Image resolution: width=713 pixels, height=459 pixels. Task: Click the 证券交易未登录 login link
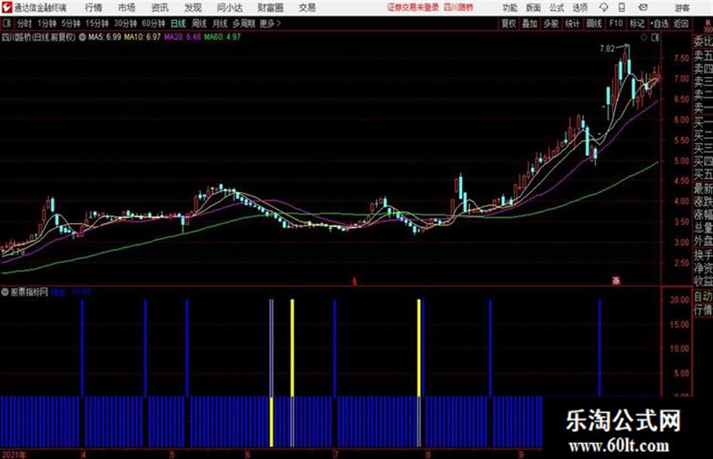(x=413, y=8)
